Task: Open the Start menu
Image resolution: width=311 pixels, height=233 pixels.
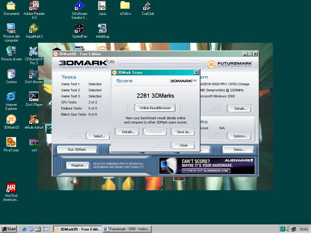Action: click(x=9, y=229)
